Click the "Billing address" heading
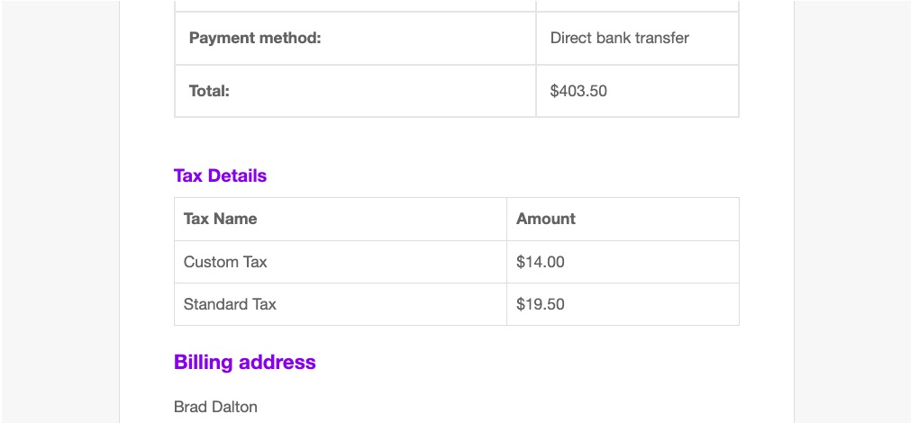The width and height of the screenshot is (919, 423). pos(244,362)
